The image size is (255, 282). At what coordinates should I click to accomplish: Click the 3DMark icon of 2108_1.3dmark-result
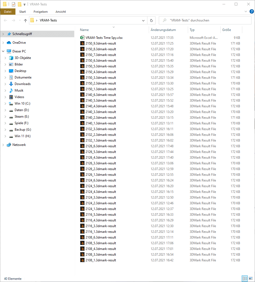point(82,260)
